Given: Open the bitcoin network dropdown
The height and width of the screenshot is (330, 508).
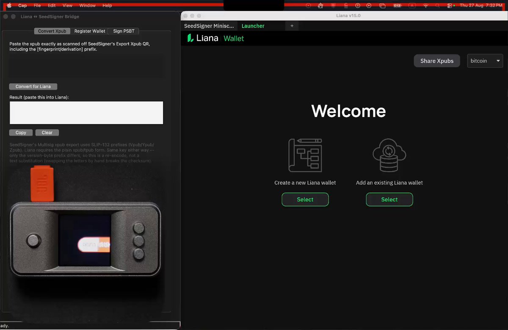Looking at the screenshot, I should tap(485, 61).
